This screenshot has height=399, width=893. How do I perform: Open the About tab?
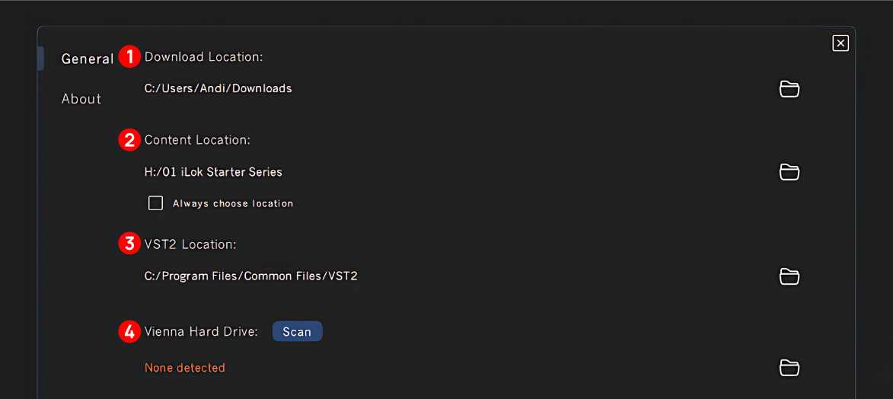[81, 99]
